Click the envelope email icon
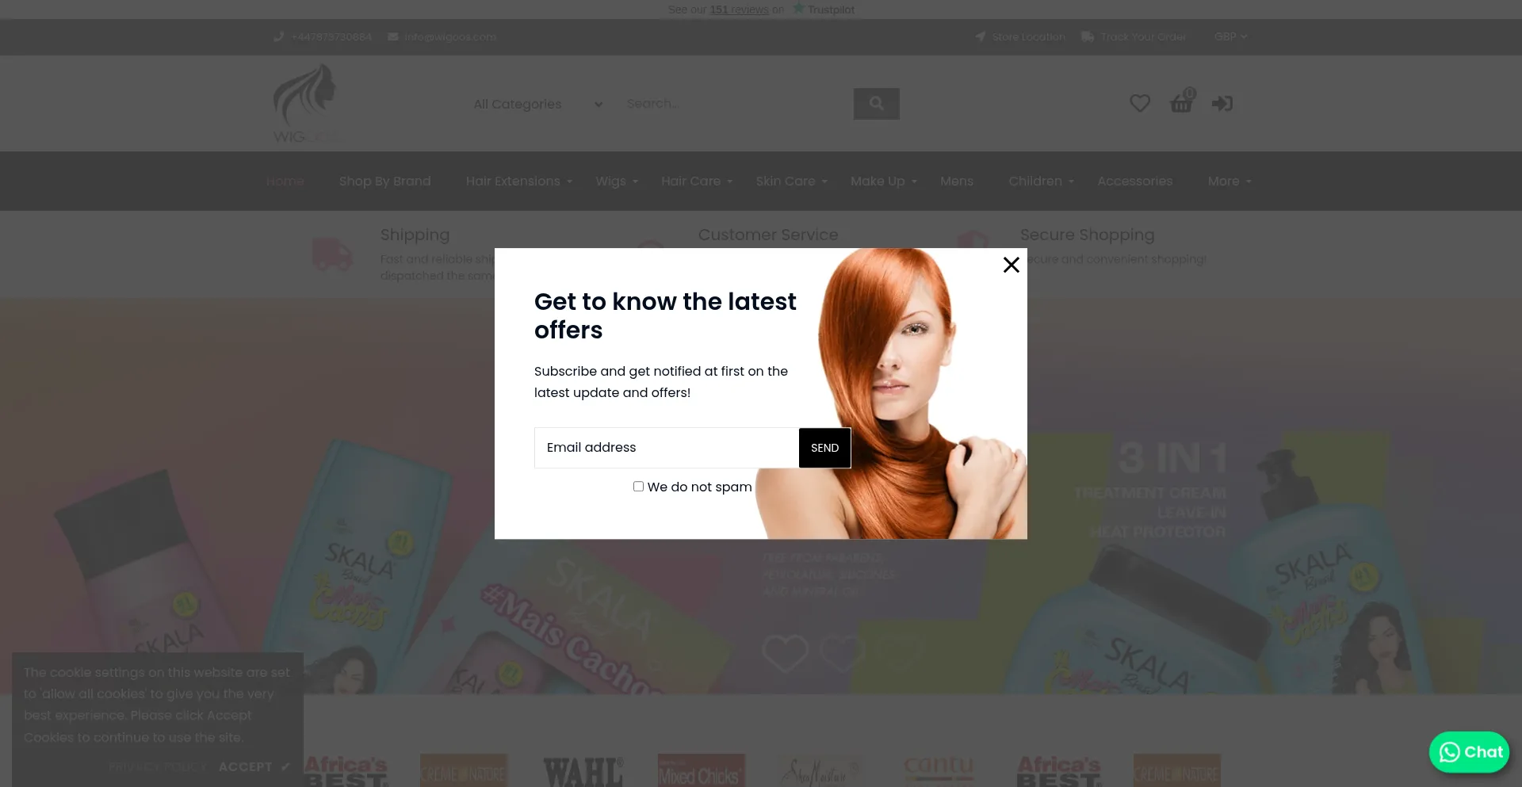This screenshot has height=787, width=1522. coord(393,36)
